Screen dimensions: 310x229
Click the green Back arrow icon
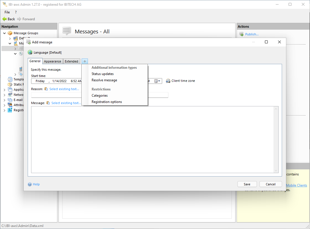4,19
